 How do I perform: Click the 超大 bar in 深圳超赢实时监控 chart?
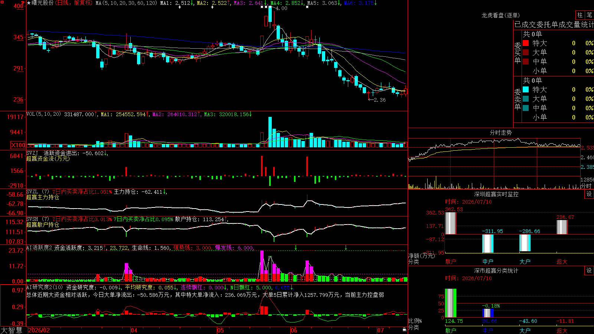click(562, 227)
